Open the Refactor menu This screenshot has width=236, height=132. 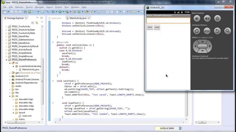click(19, 7)
